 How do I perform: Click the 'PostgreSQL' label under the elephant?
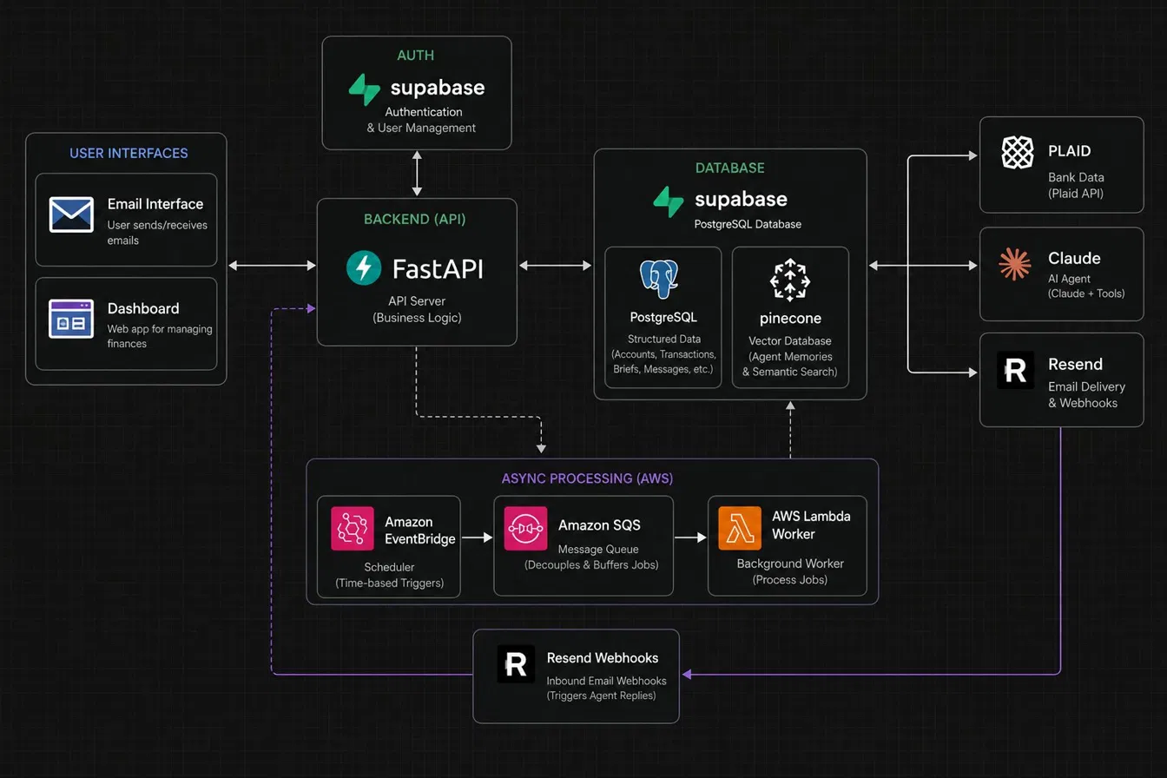click(x=663, y=317)
